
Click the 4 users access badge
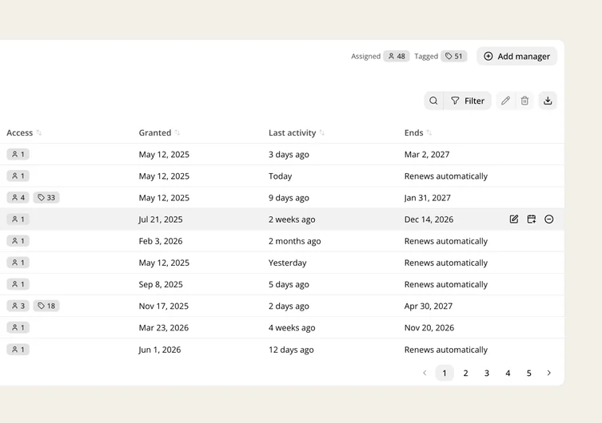point(18,198)
